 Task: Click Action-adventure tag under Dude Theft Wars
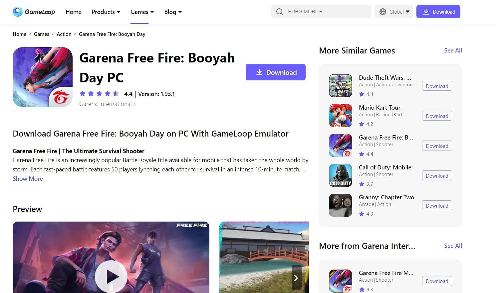[x=395, y=85]
